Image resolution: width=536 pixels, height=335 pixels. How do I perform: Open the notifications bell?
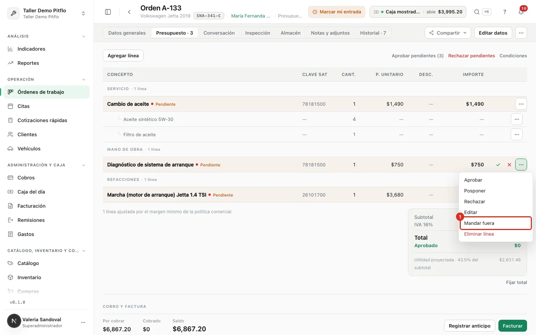521,12
